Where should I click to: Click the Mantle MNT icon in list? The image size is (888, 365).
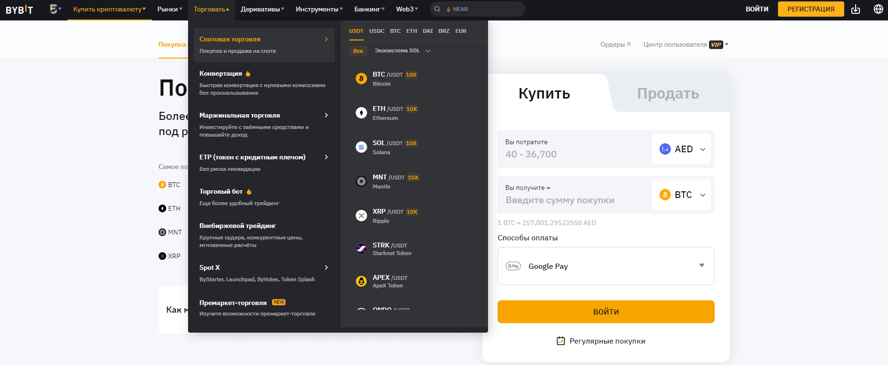click(361, 181)
